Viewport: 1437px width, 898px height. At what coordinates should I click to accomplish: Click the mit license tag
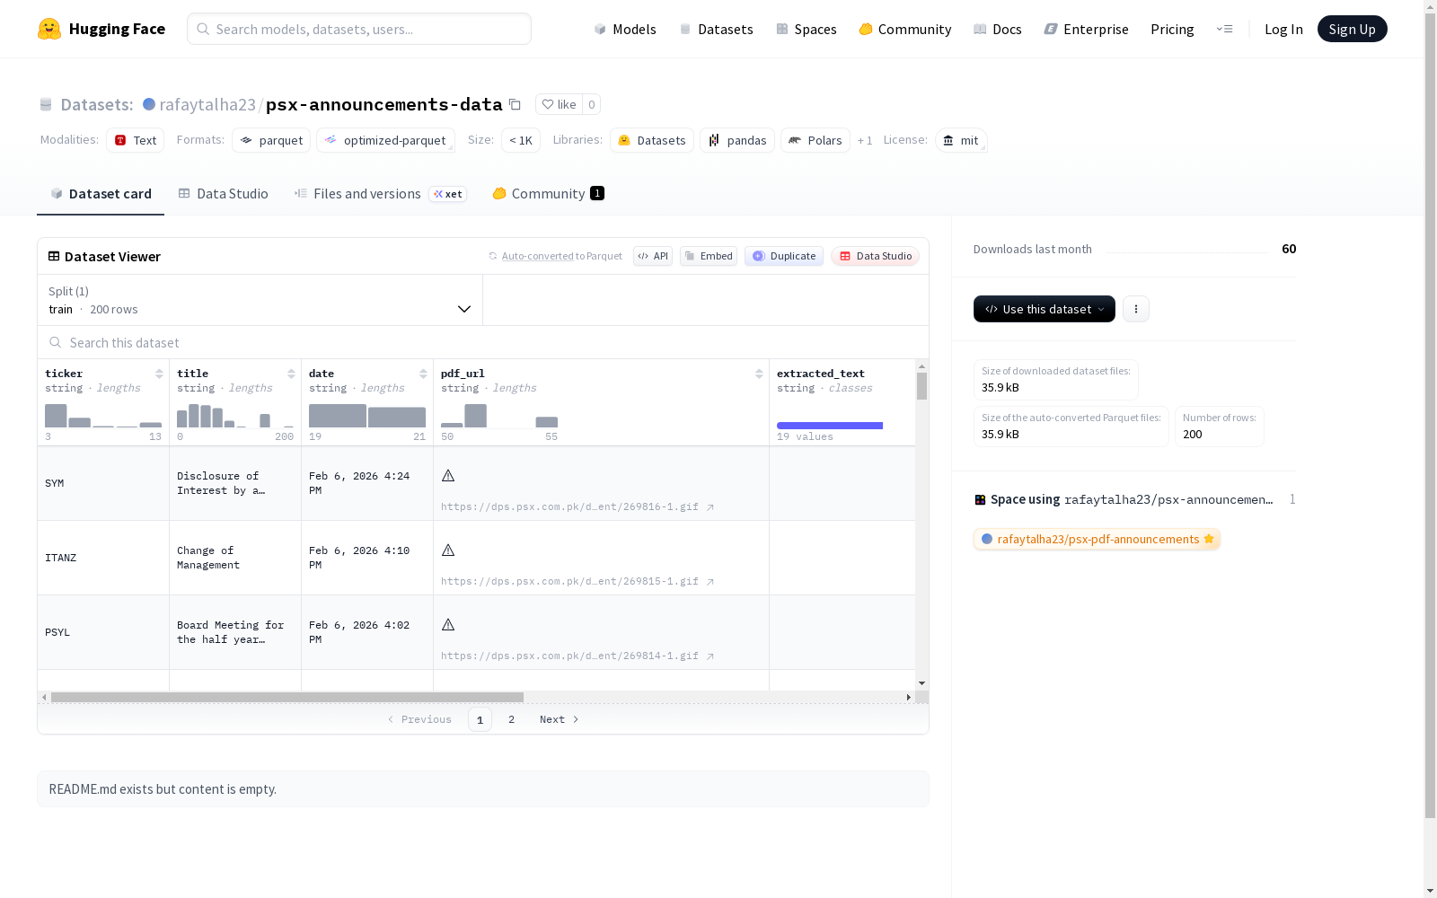pyautogui.click(x=961, y=140)
